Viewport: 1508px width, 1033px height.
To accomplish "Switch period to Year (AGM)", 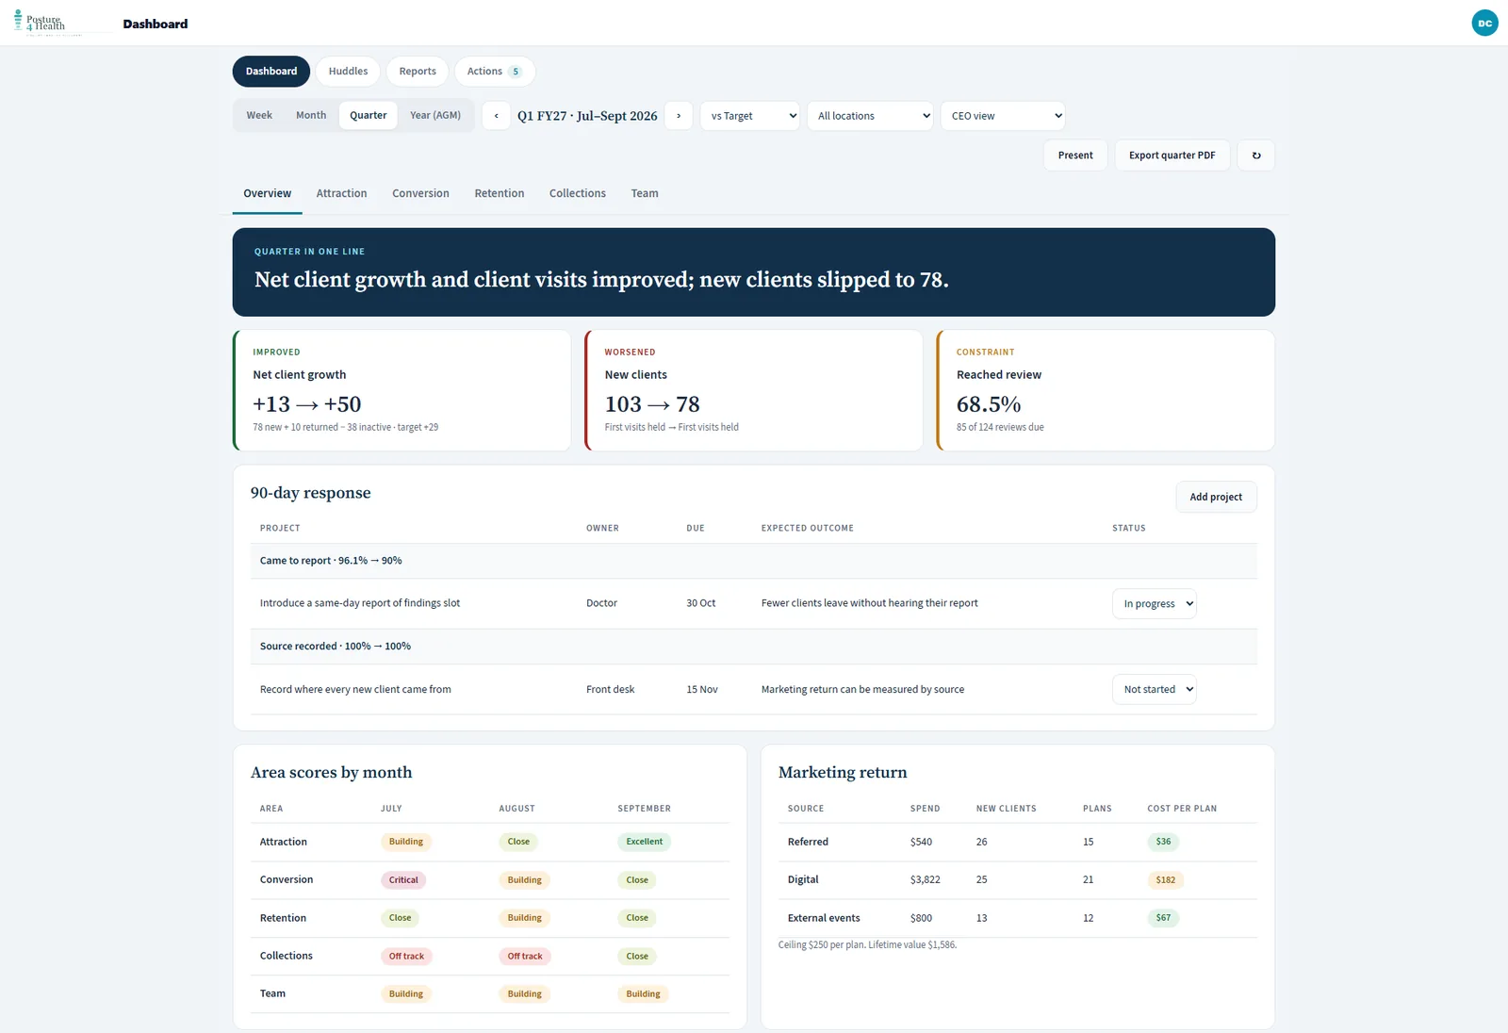I will (x=435, y=115).
